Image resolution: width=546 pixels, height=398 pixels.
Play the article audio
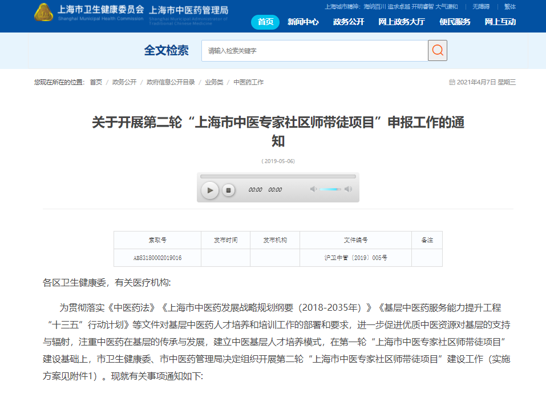(x=210, y=190)
